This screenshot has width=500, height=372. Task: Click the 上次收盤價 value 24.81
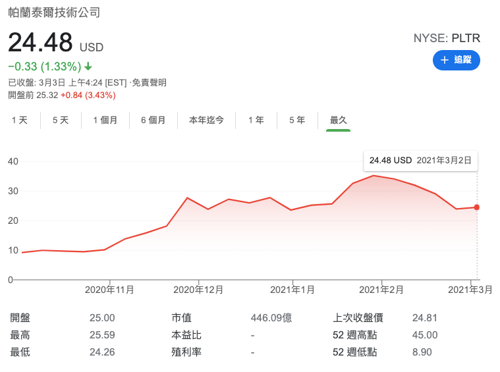(x=425, y=318)
